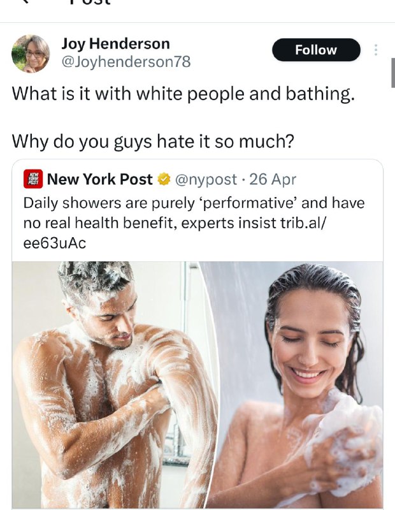395x510 pixels.
Task: Click the scrollbar thumb on right edge
Action: 392,73
